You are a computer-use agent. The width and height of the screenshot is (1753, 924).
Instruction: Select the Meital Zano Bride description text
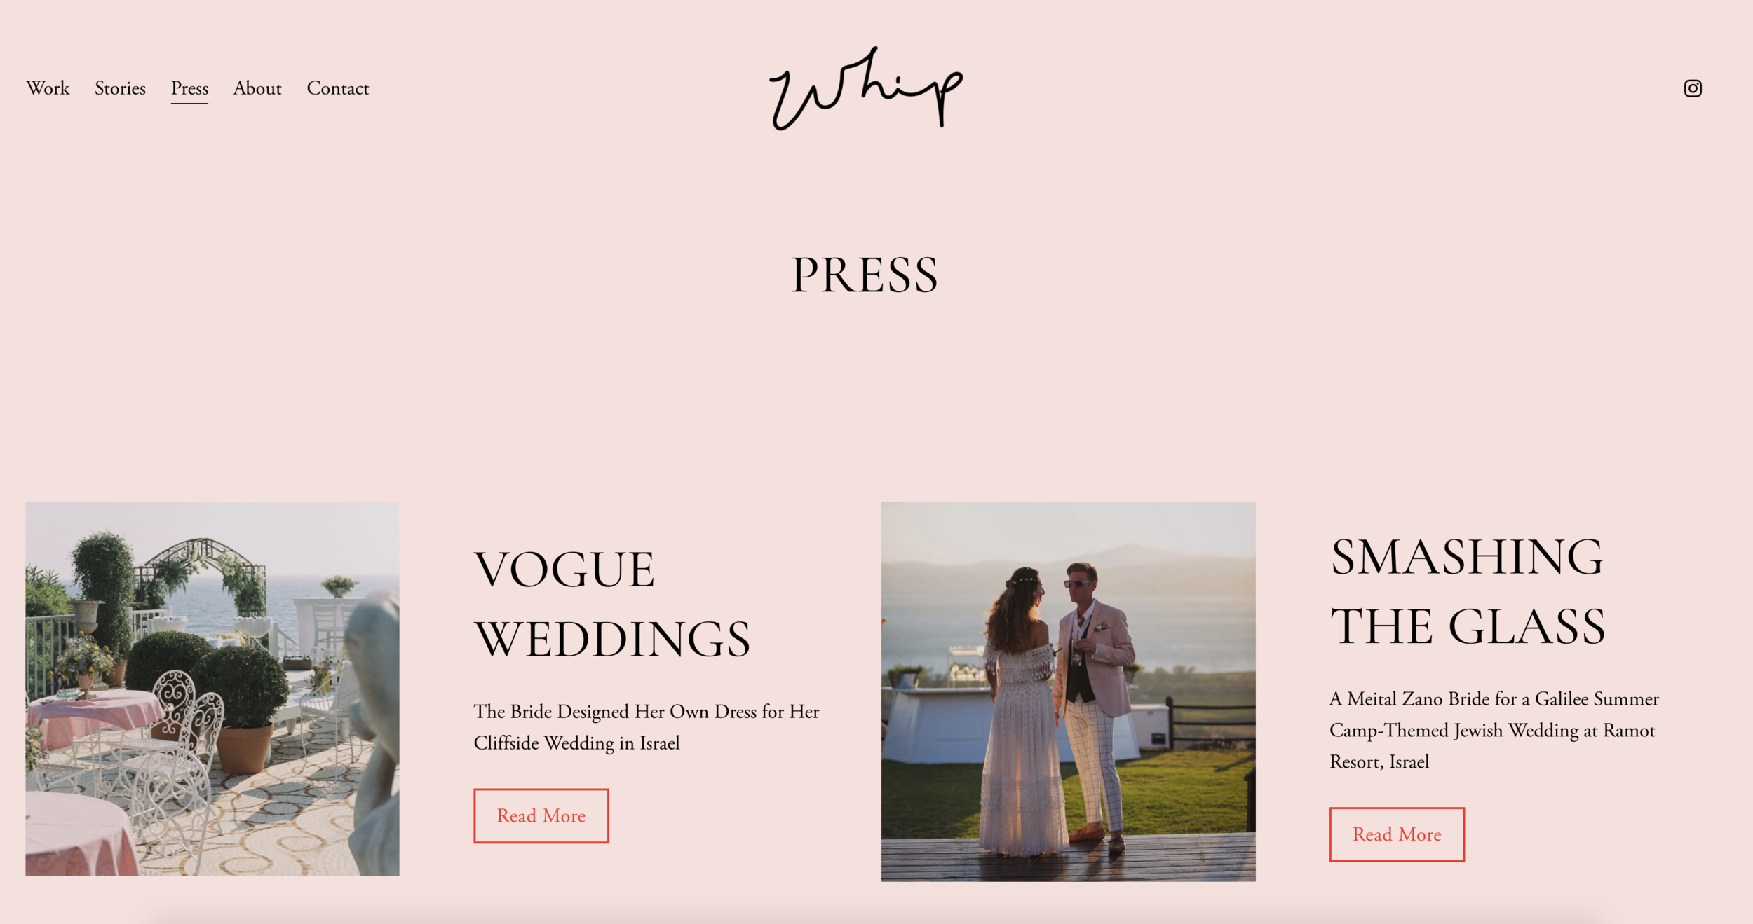click(x=1494, y=730)
